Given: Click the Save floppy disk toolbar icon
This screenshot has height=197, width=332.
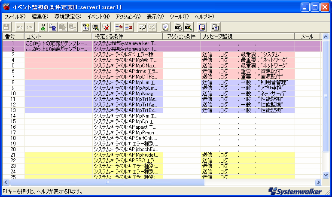Looking at the screenshot, I should 6,27.
